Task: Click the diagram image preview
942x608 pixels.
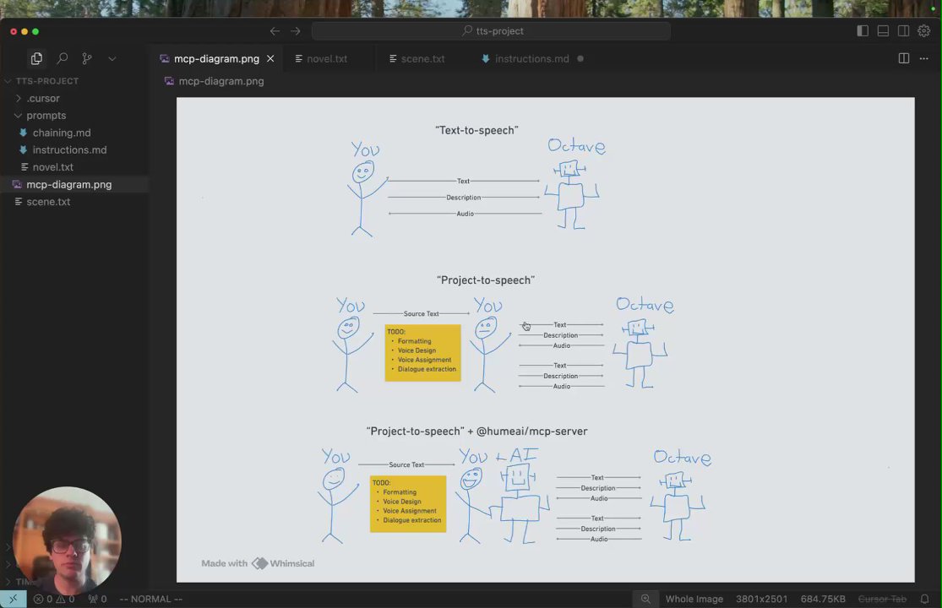Action: pyautogui.click(x=546, y=339)
